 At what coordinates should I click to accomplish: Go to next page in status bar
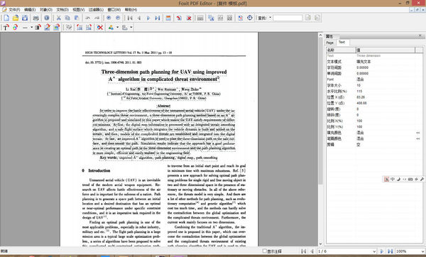pos(382,251)
